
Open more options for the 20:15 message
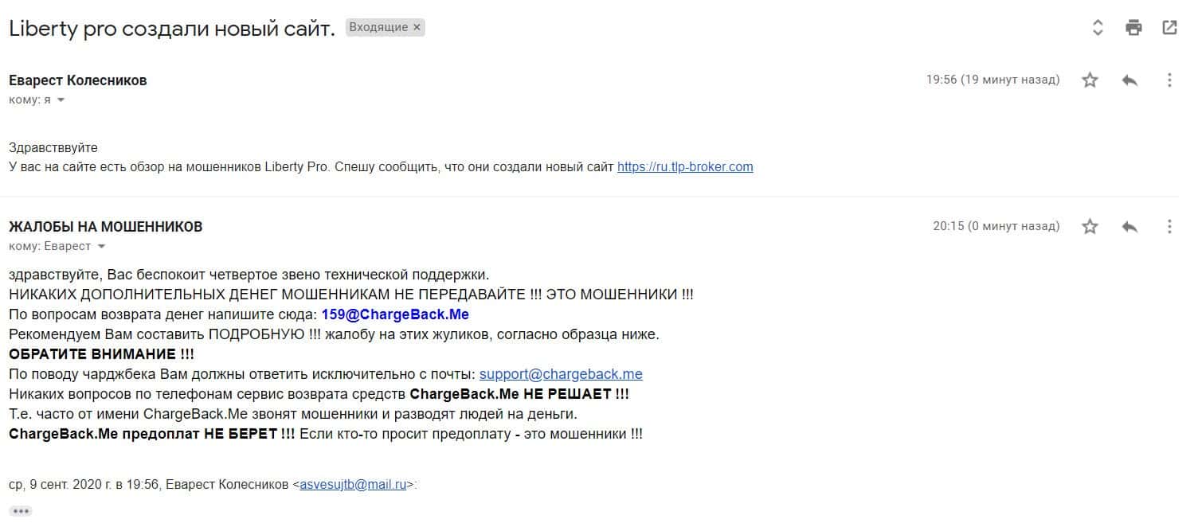pyautogui.click(x=1169, y=226)
